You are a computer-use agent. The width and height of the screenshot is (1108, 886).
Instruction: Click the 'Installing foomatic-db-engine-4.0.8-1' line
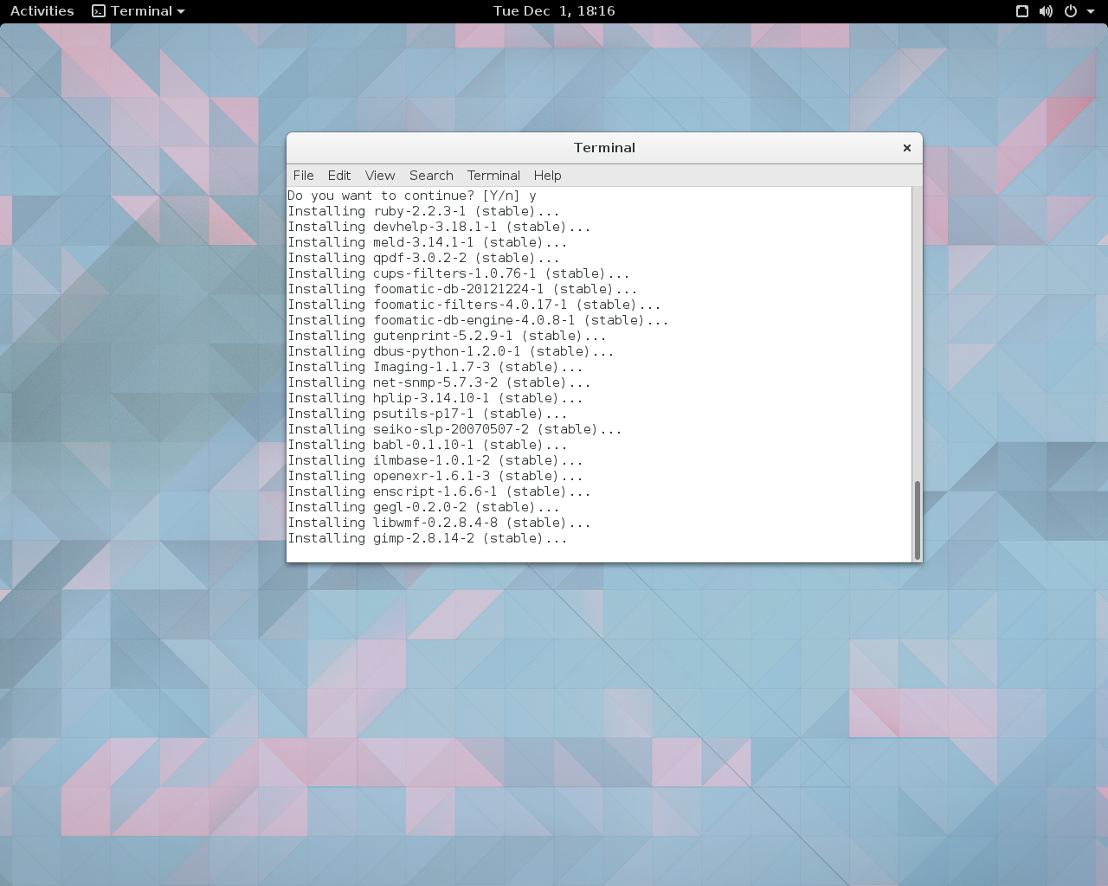[478, 320]
